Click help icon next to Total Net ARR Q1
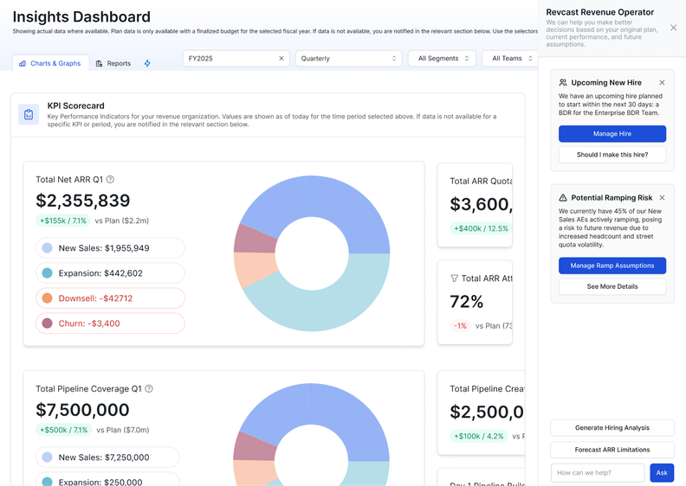 click(x=110, y=179)
